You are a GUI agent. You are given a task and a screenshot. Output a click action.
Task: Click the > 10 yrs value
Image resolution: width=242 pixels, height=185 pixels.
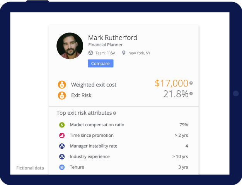pos(180,157)
